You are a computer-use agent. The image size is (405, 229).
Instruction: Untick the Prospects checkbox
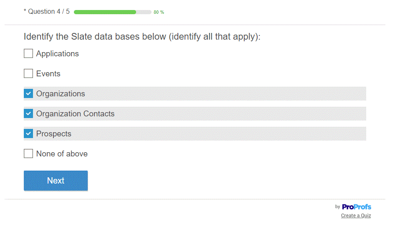tap(28, 134)
